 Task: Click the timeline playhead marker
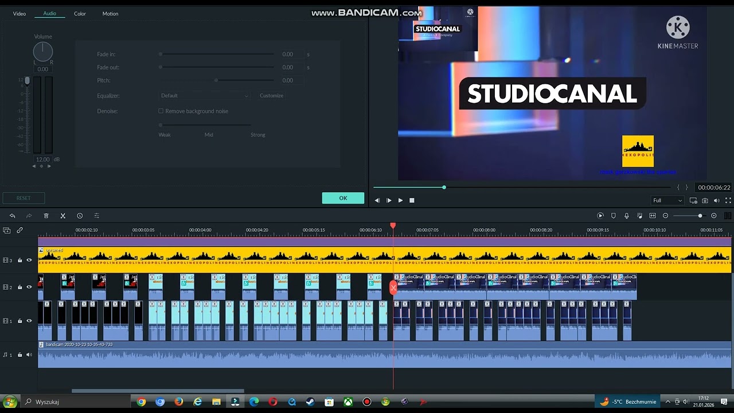point(393,226)
